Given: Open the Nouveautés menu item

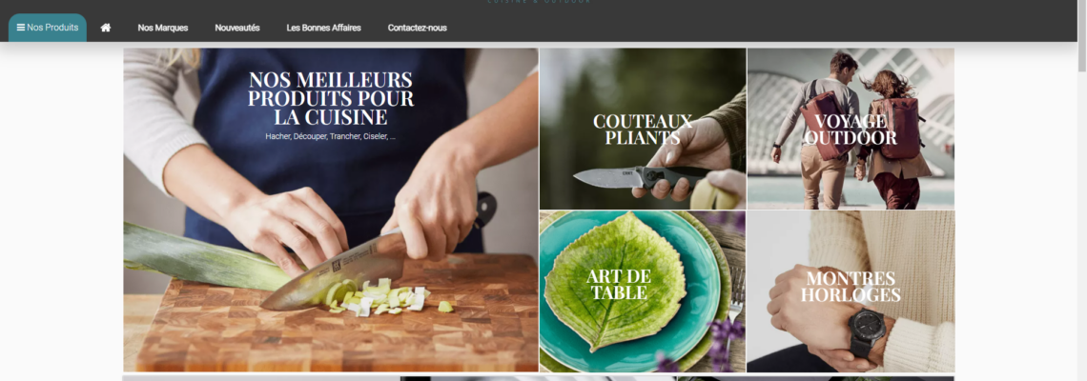Looking at the screenshot, I should coord(237,28).
